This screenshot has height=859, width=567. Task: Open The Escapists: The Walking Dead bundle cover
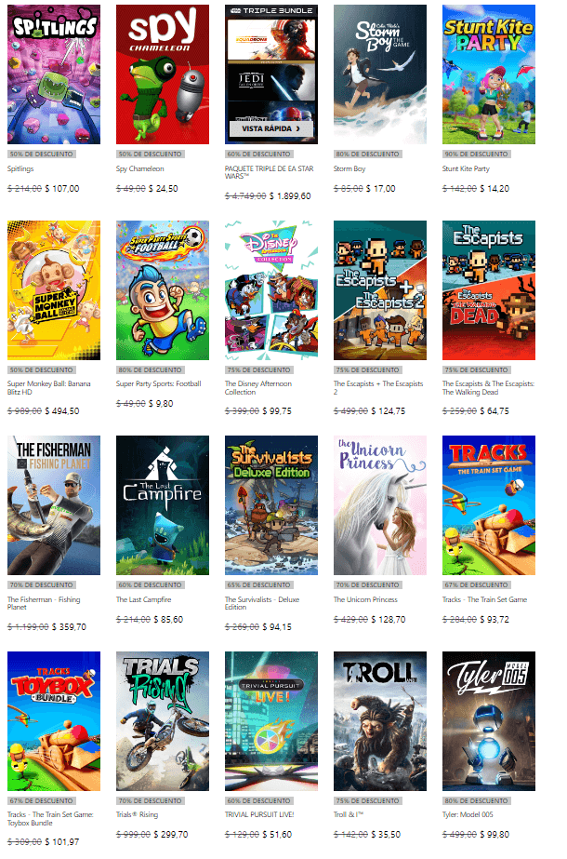[489, 290]
